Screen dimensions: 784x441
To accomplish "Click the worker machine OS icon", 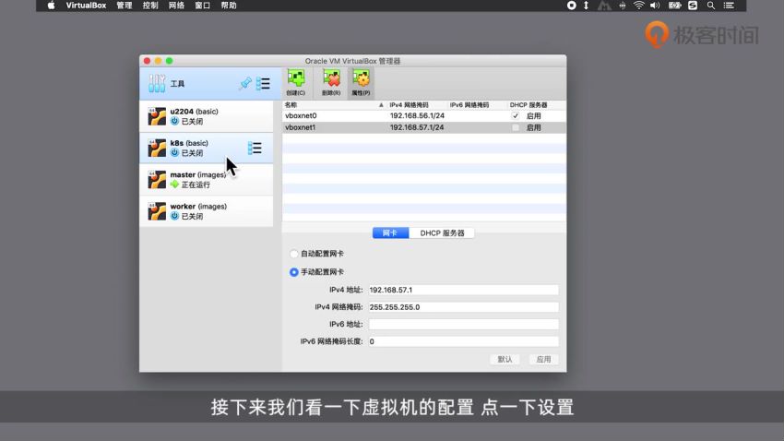I will coord(157,211).
